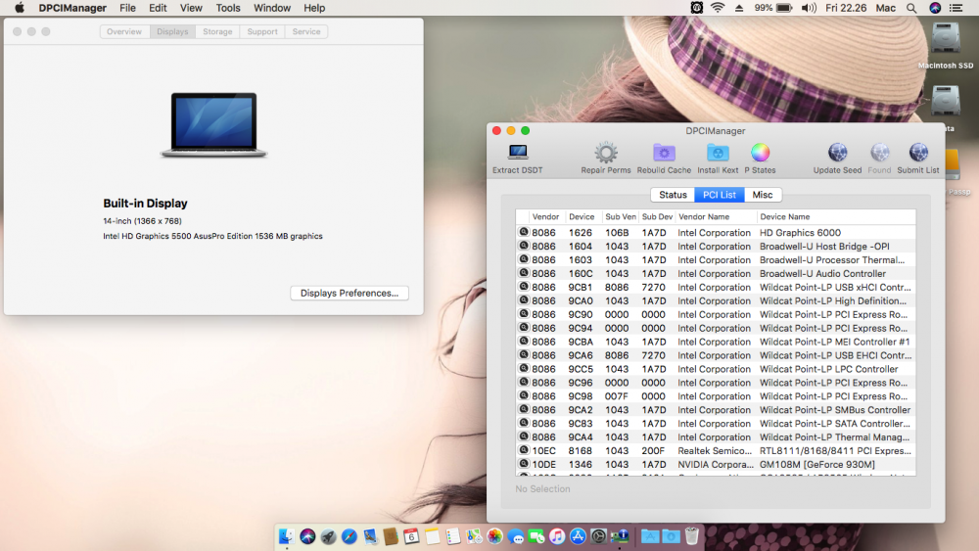Click the Found globe icon
This screenshot has height=551, width=979.
click(879, 153)
